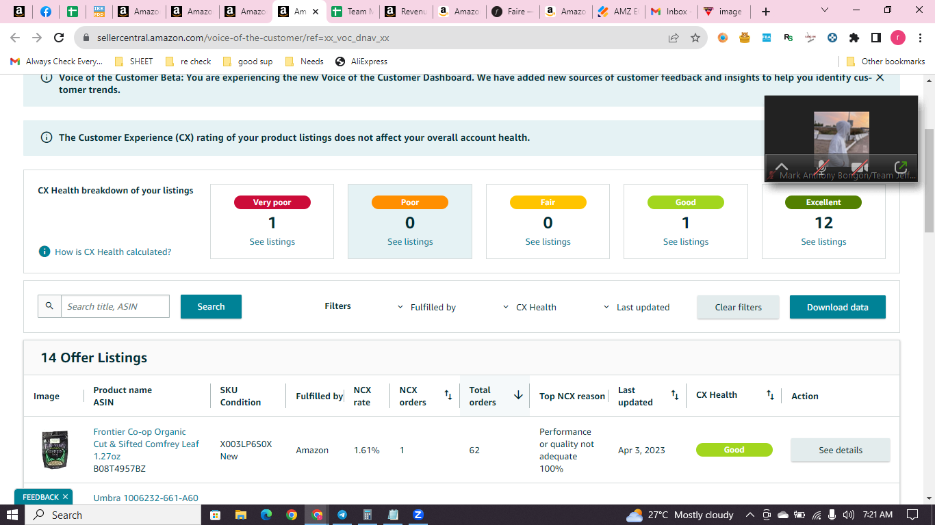Open the Chrome profile avatar menu
This screenshot has height=525, width=935.
[x=897, y=38]
